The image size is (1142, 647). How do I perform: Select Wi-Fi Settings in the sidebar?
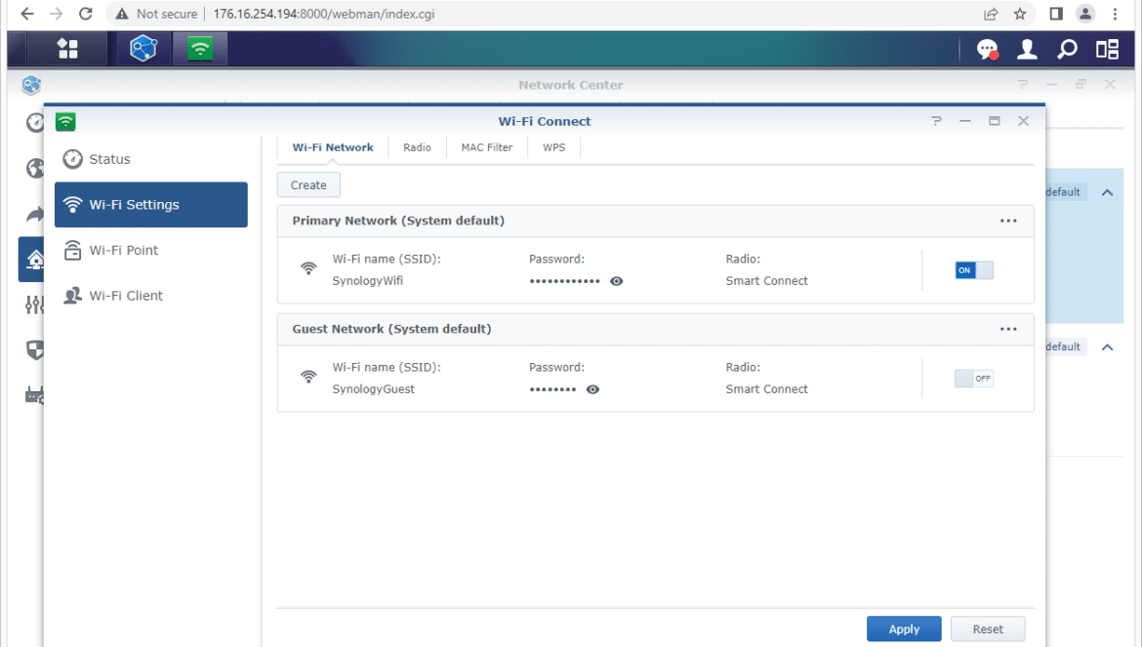pyautogui.click(x=150, y=205)
